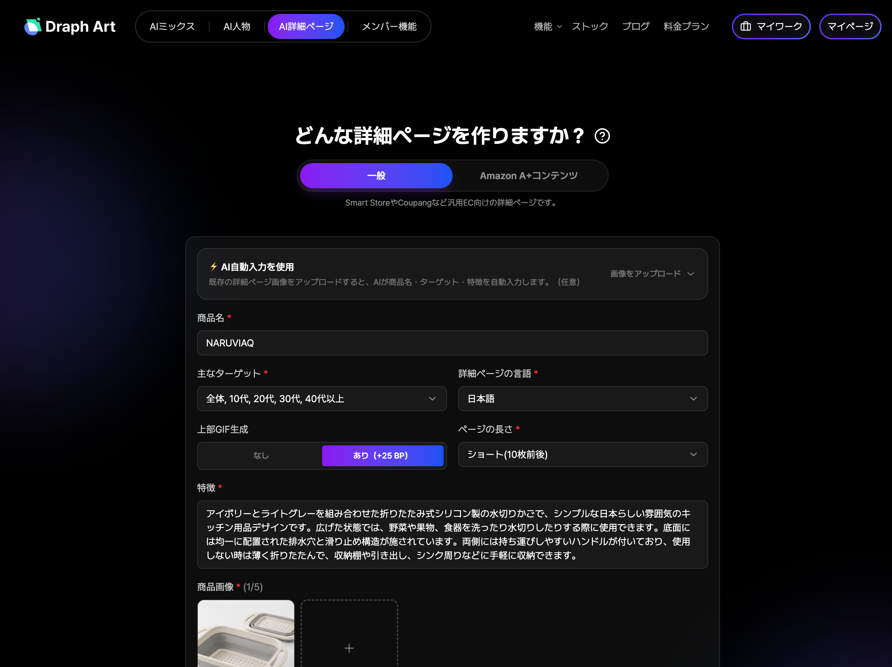Click the lightning bolt AI自動入力 icon
This screenshot has width=892, height=667.
214,266
